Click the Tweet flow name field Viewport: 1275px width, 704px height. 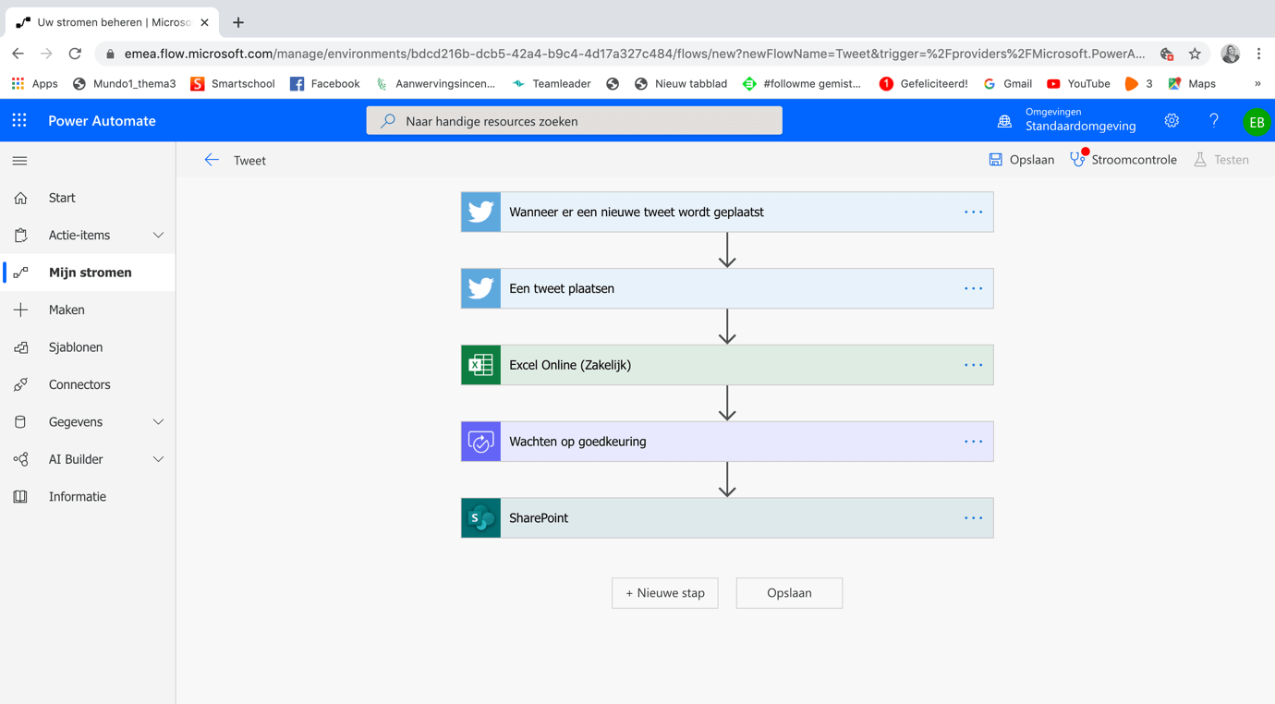point(249,161)
